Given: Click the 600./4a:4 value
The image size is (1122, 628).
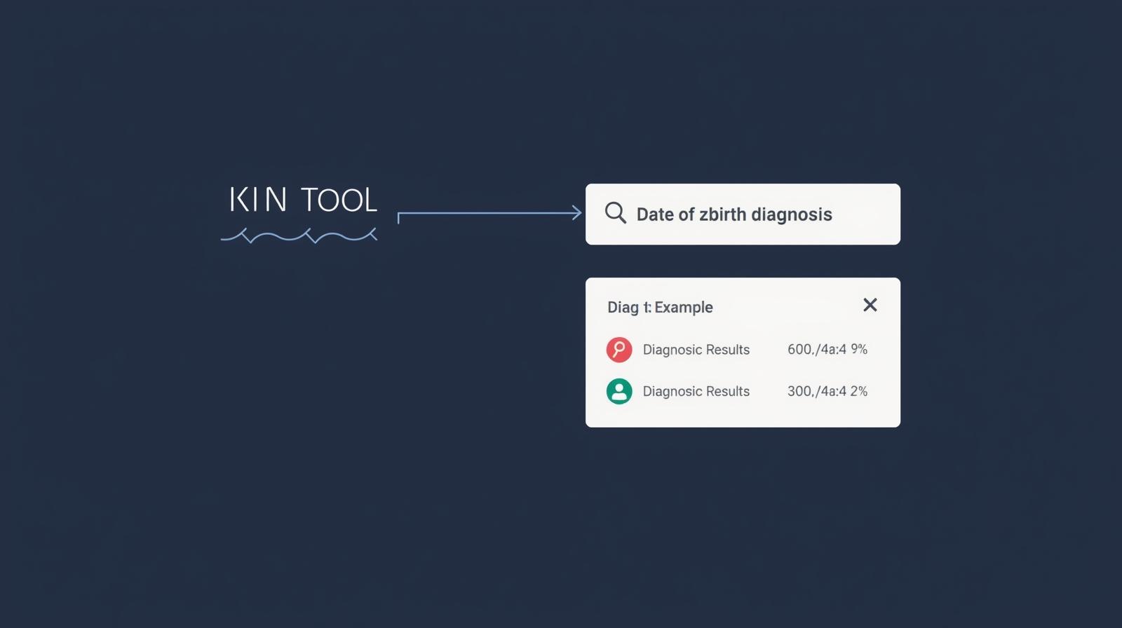Looking at the screenshot, I should [x=816, y=349].
